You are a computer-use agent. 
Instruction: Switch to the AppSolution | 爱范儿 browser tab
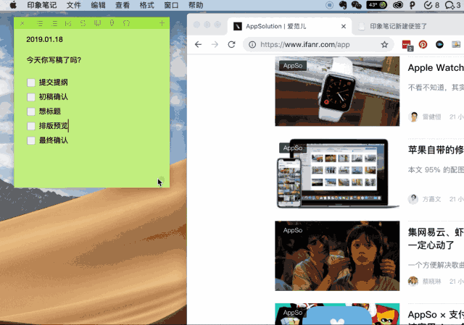click(x=290, y=27)
